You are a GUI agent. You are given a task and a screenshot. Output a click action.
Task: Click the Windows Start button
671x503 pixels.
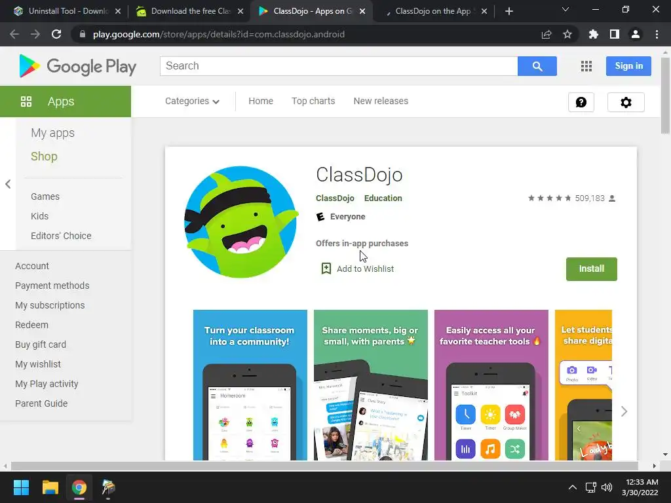[21, 487]
